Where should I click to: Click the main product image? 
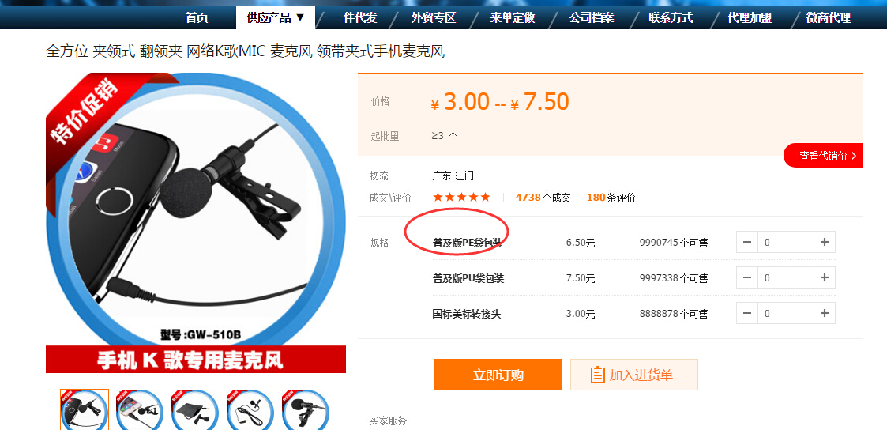196,223
